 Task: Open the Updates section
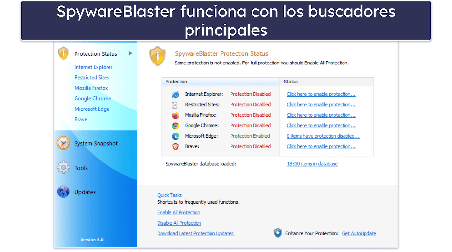coord(85,192)
